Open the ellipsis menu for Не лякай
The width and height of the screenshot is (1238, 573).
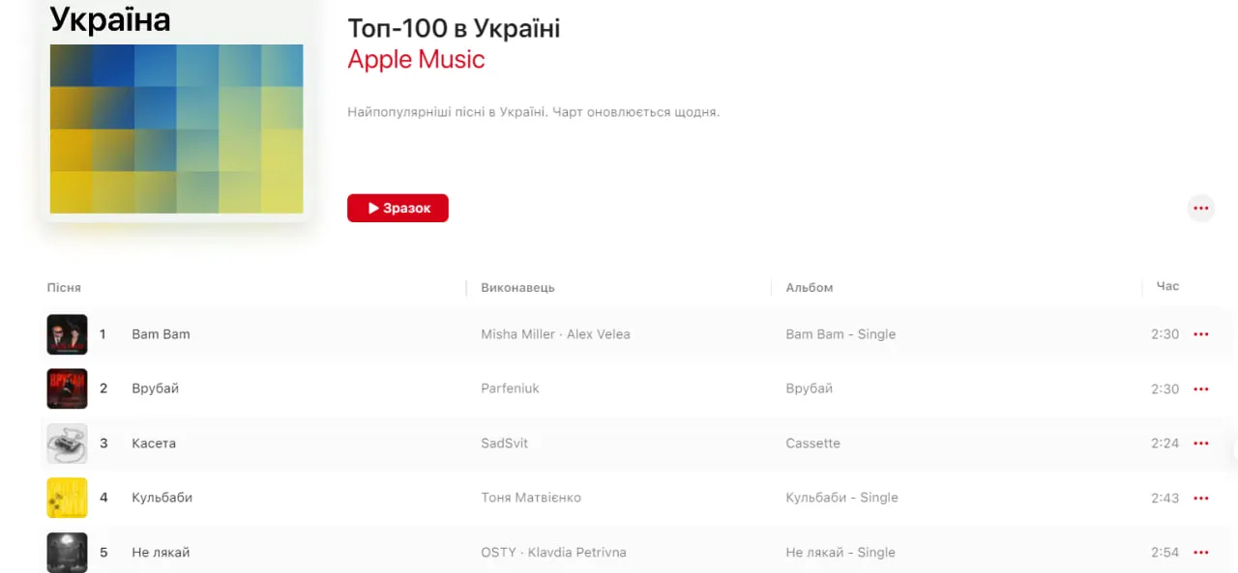click(1201, 552)
